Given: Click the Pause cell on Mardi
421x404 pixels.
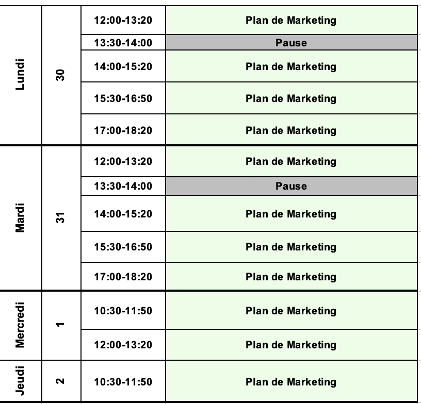Looking at the screenshot, I should [x=292, y=186].
